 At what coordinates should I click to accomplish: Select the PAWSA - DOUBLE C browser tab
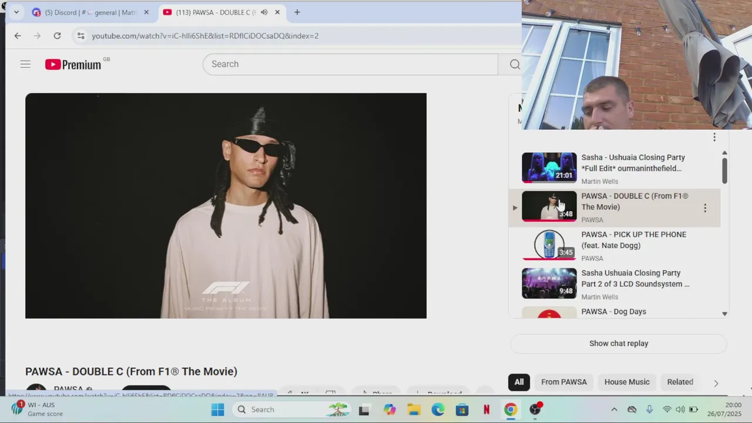pyautogui.click(x=222, y=12)
